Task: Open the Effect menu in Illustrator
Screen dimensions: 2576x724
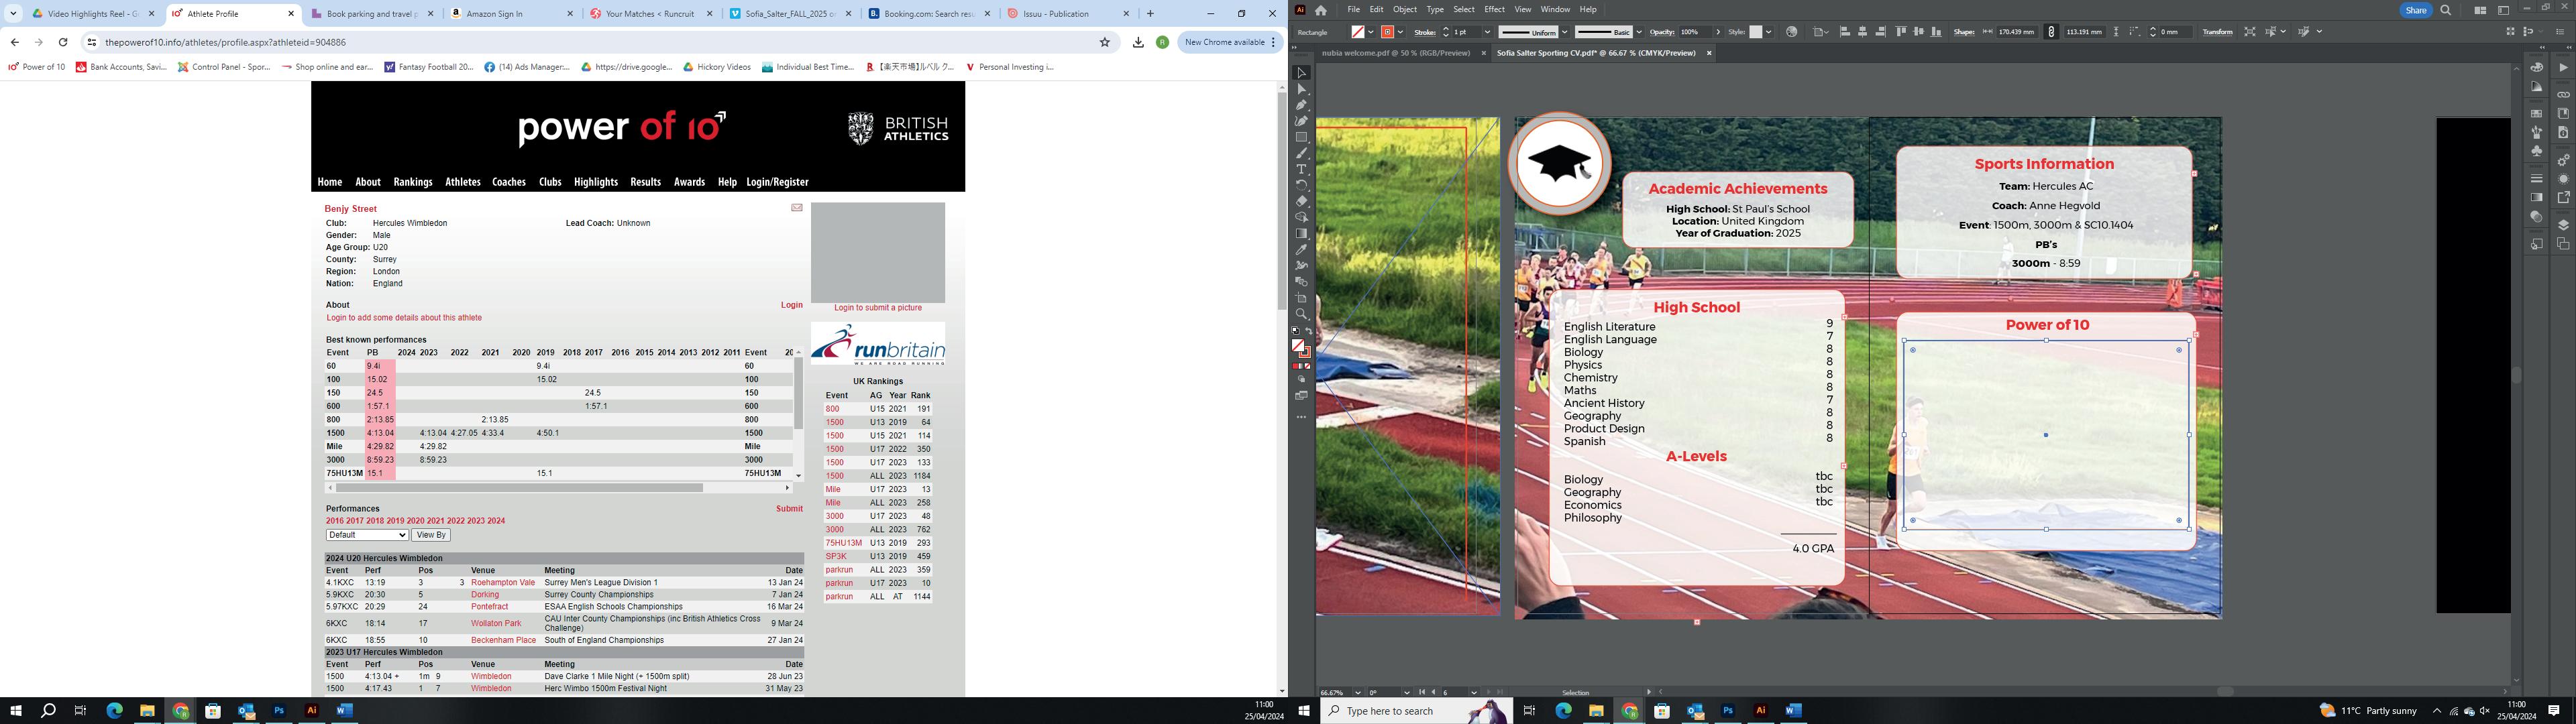Action: coord(1494,9)
